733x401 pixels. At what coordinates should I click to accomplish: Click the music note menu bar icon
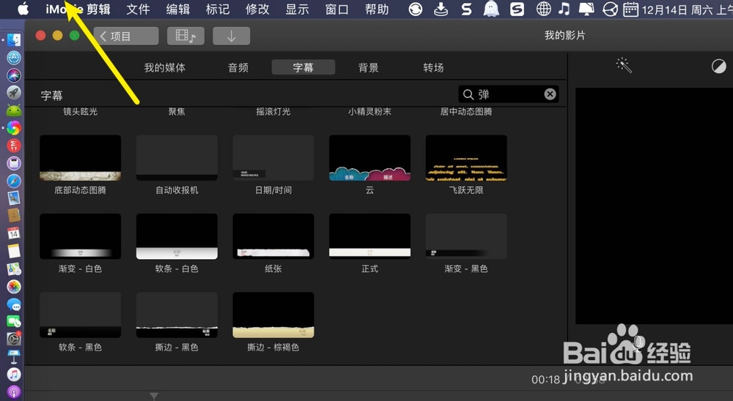(x=564, y=9)
